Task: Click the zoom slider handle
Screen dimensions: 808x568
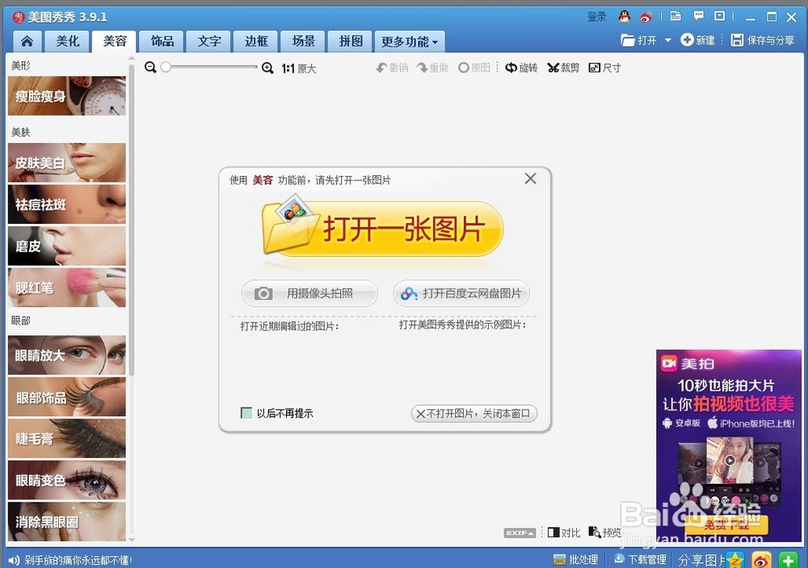Action: point(166,67)
